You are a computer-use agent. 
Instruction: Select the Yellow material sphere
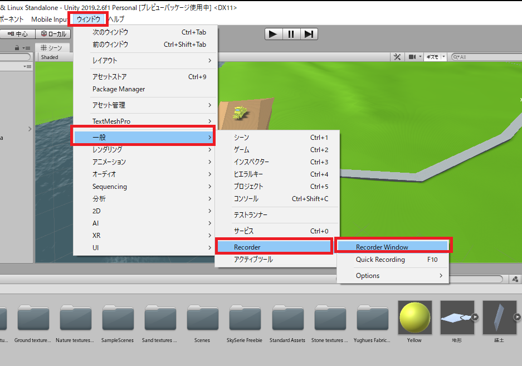[414, 317]
